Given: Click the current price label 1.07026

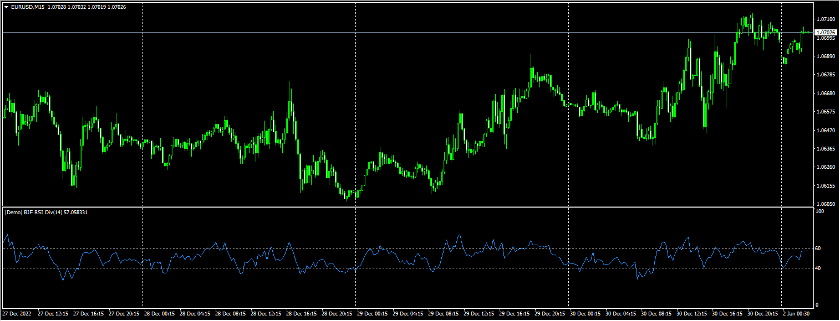Looking at the screenshot, I should click(827, 33).
